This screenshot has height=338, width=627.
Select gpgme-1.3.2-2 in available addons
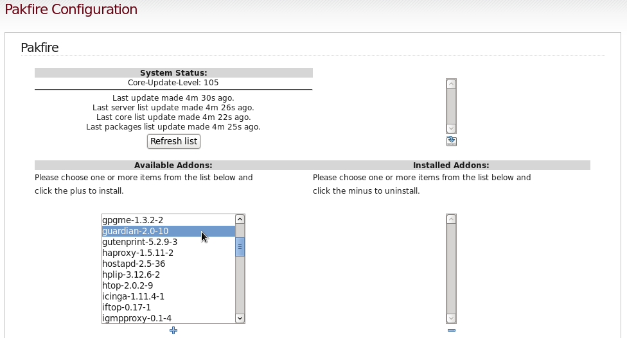point(168,220)
